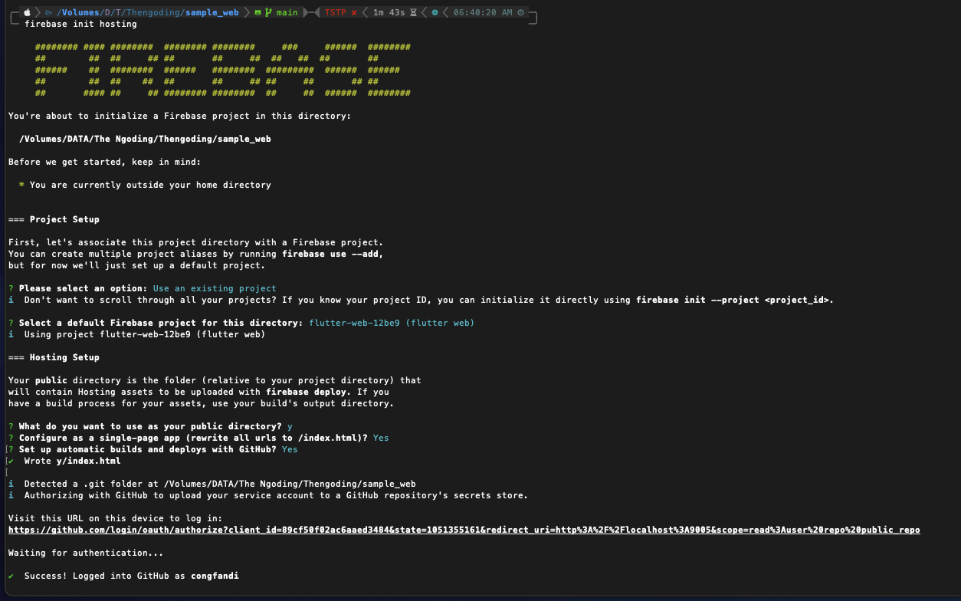961x601 pixels.
Task: Click the red TSTP status label
Action: pos(335,12)
